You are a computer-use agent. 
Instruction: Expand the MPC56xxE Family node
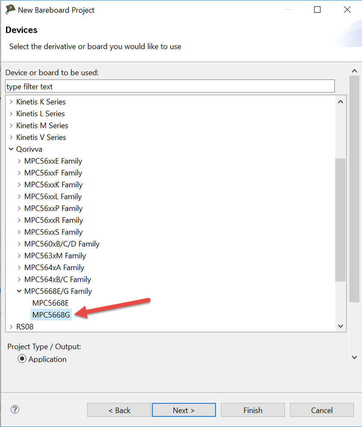click(x=19, y=161)
